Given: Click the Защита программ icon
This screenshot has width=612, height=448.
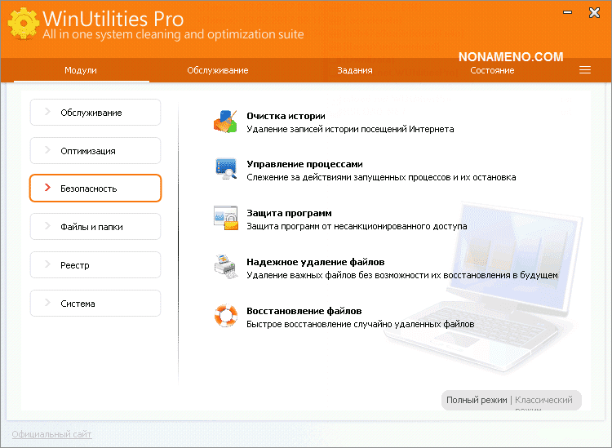Looking at the screenshot, I should coord(225,218).
